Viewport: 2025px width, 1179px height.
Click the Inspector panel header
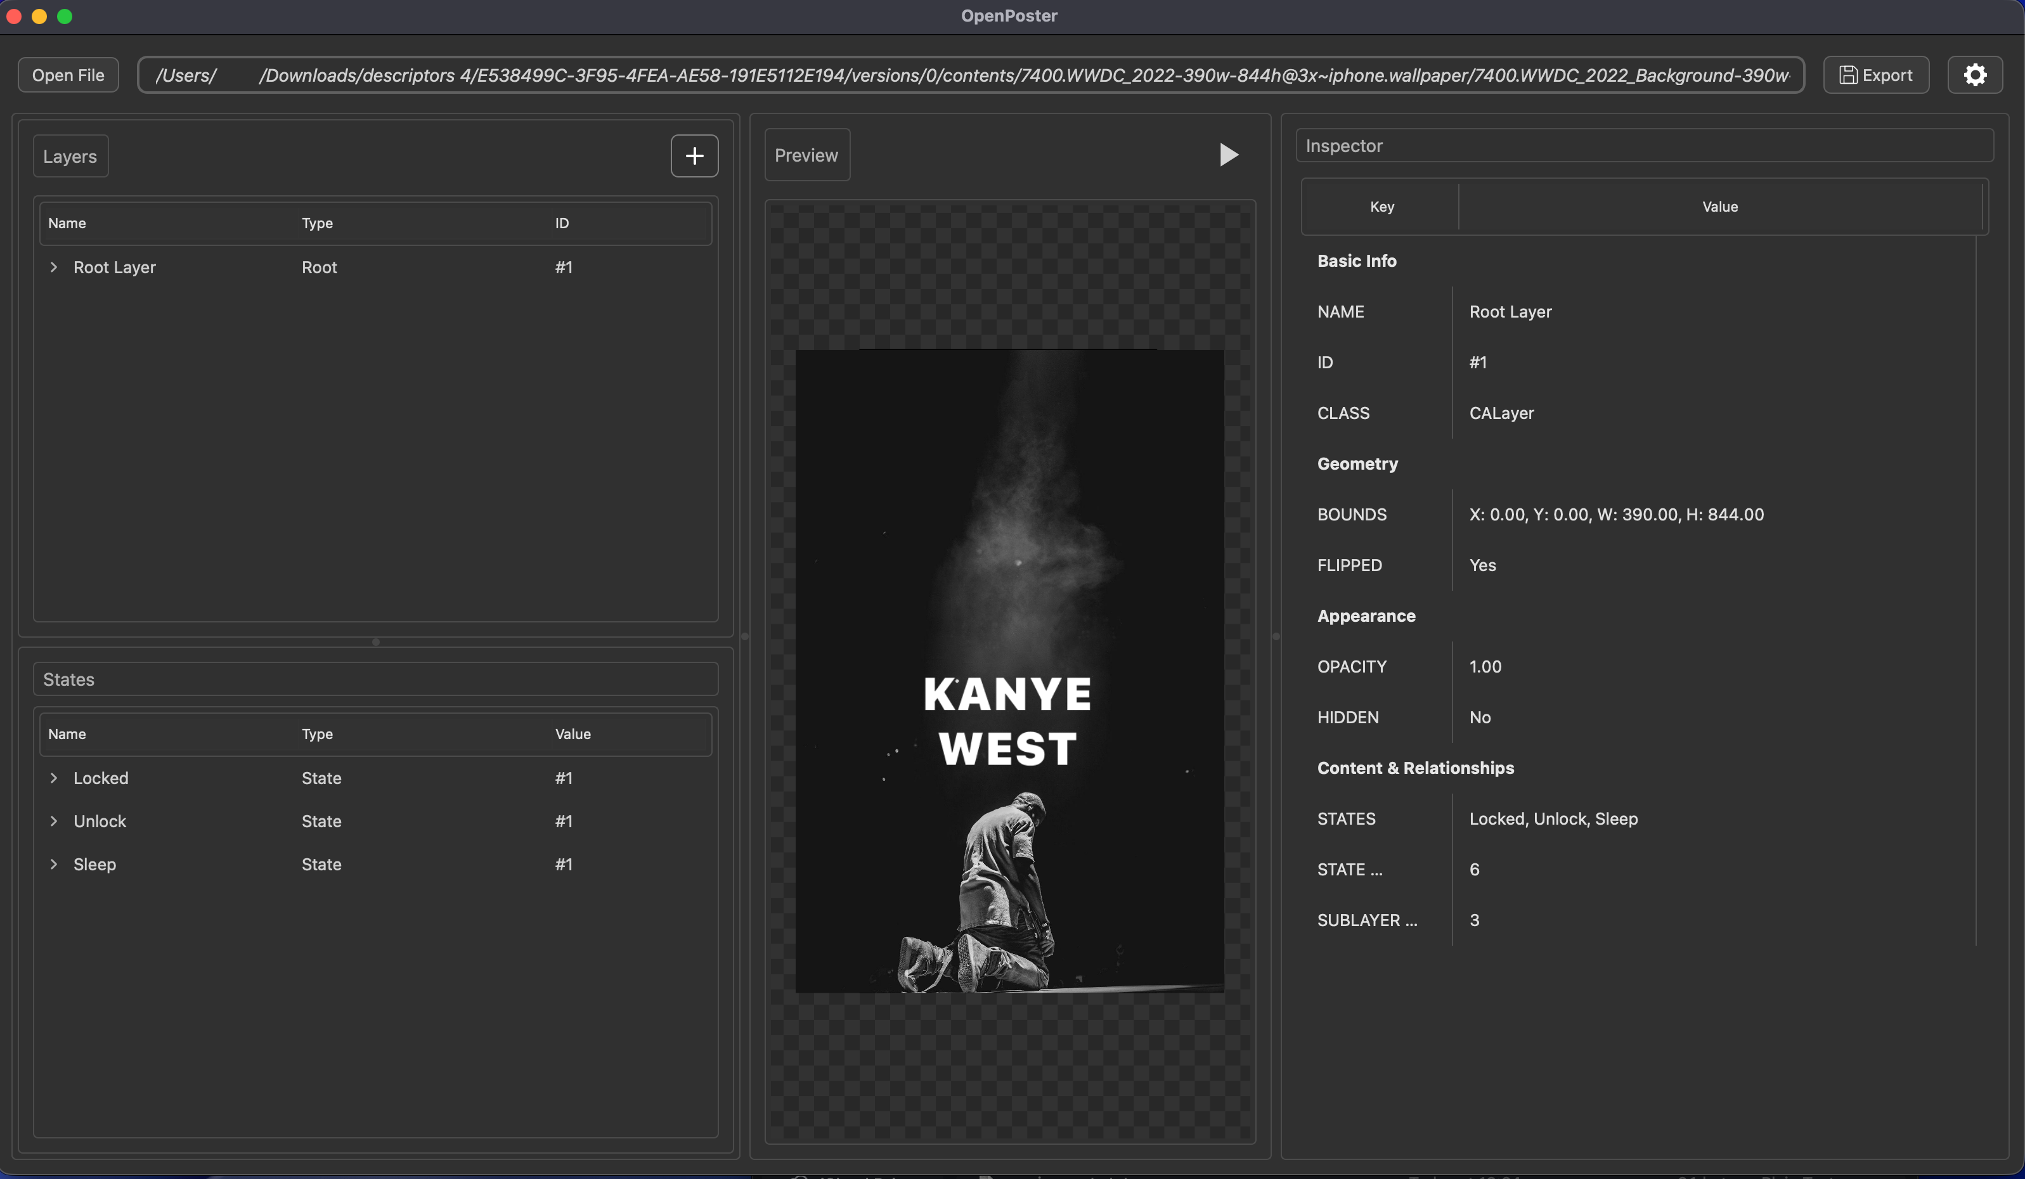1644,146
